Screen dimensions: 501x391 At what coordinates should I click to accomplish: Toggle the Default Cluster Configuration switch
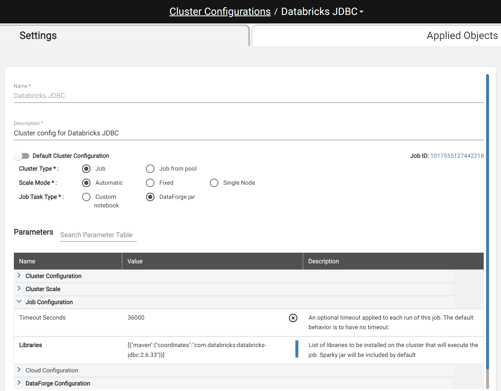point(22,156)
